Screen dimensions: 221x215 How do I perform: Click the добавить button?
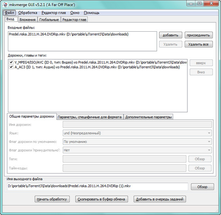click(170, 35)
